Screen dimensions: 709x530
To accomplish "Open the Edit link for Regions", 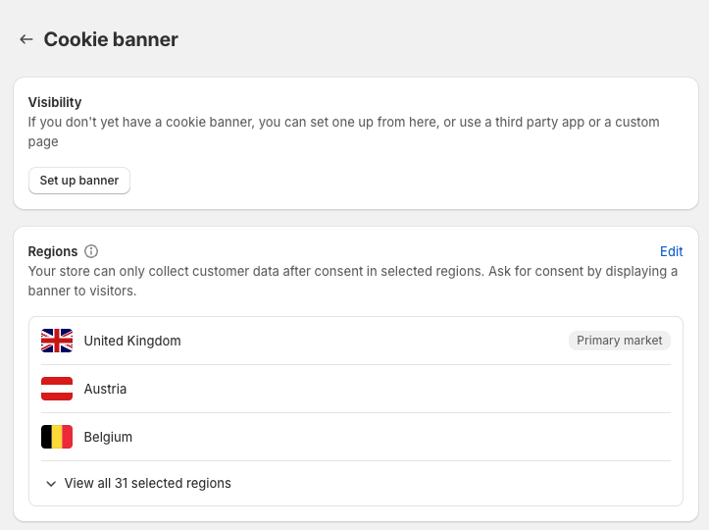I will click(x=671, y=251).
